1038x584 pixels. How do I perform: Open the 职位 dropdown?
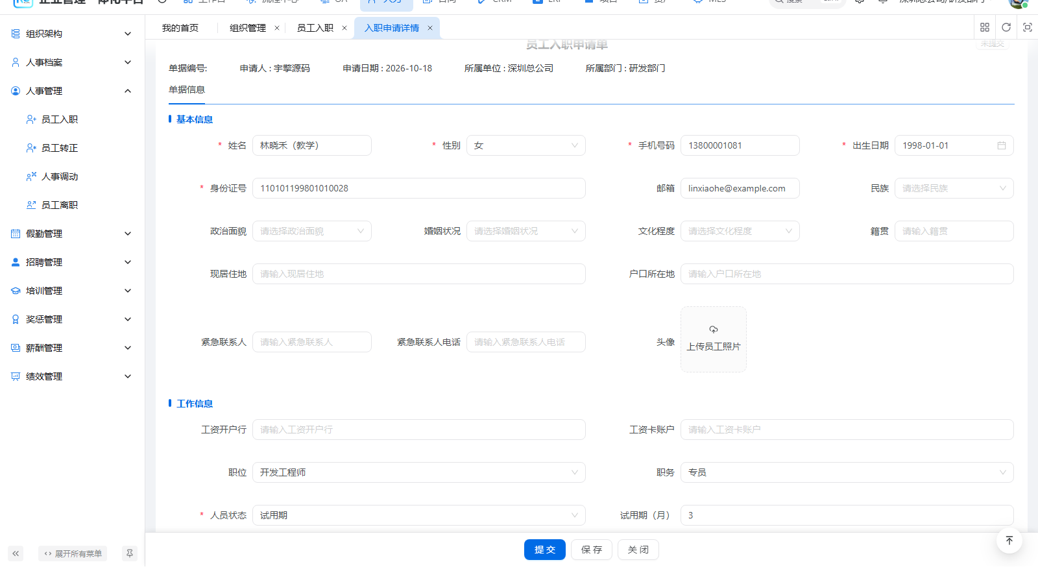(x=418, y=472)
